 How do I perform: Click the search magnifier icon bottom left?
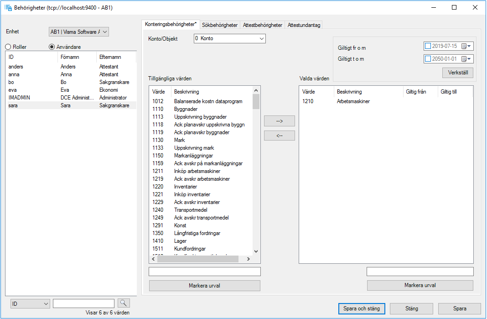pos(123,303)
